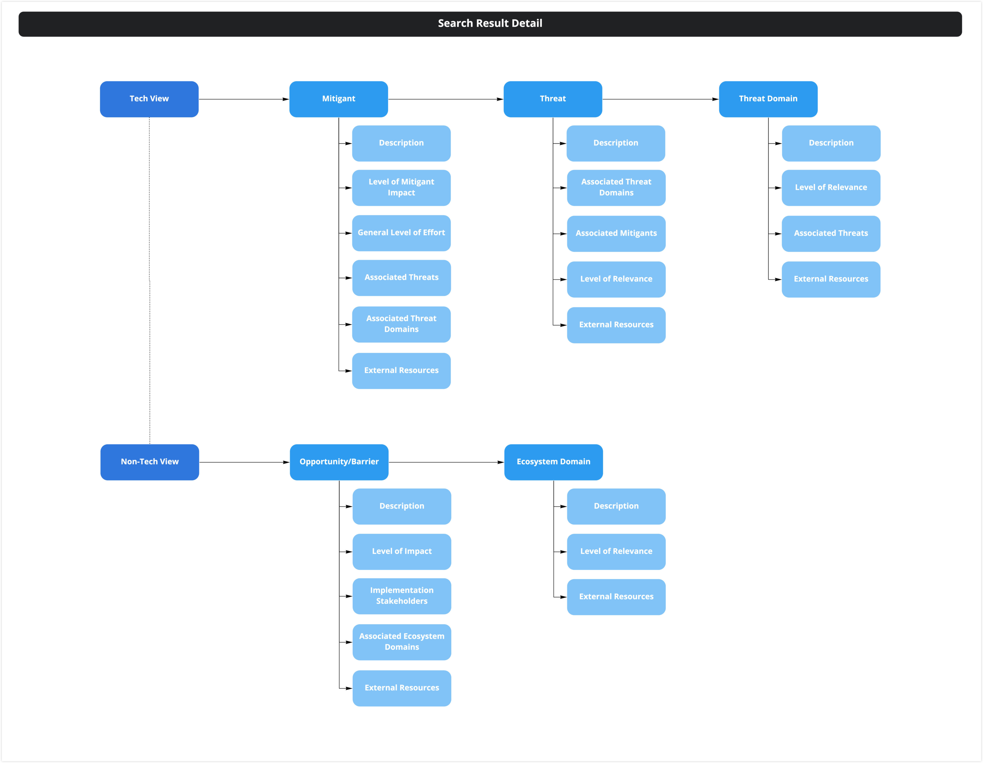Click the Mitigant box
This screenshot has width=983, height=763.
pyautogui.click(x=339, y=99)
